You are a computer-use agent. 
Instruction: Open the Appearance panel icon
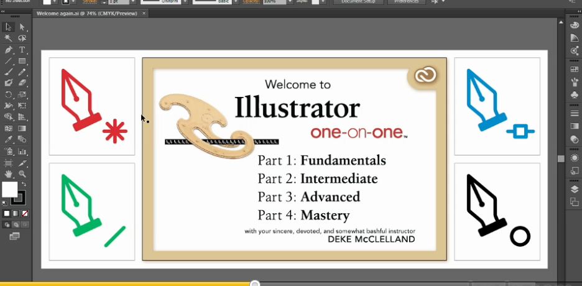point(574,159)
